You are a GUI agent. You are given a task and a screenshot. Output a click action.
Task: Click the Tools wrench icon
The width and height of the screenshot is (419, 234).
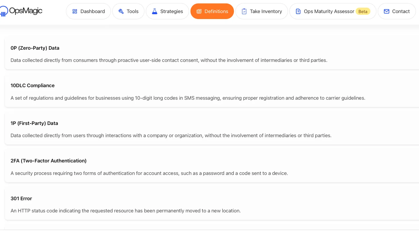pyautogui.click(x=121, y=11)
